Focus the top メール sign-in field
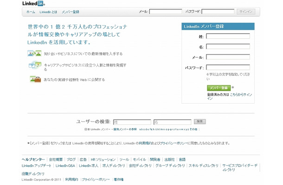This screenshot has width=283, height=185. coord(166,12)
